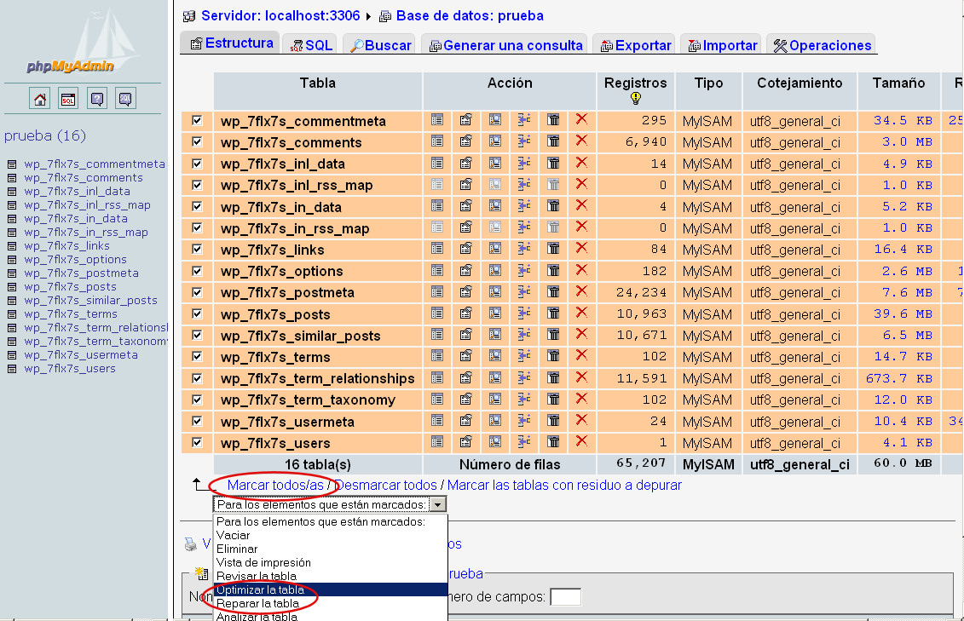Image resolution: width=964 pixels, height=621 pixels.
Task: Click the phpMyAdmin home icon
Action: [40, 100]
